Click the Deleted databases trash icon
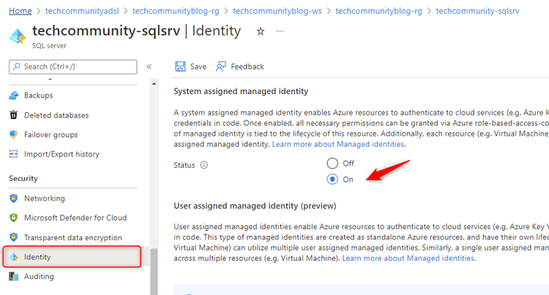 14,115
